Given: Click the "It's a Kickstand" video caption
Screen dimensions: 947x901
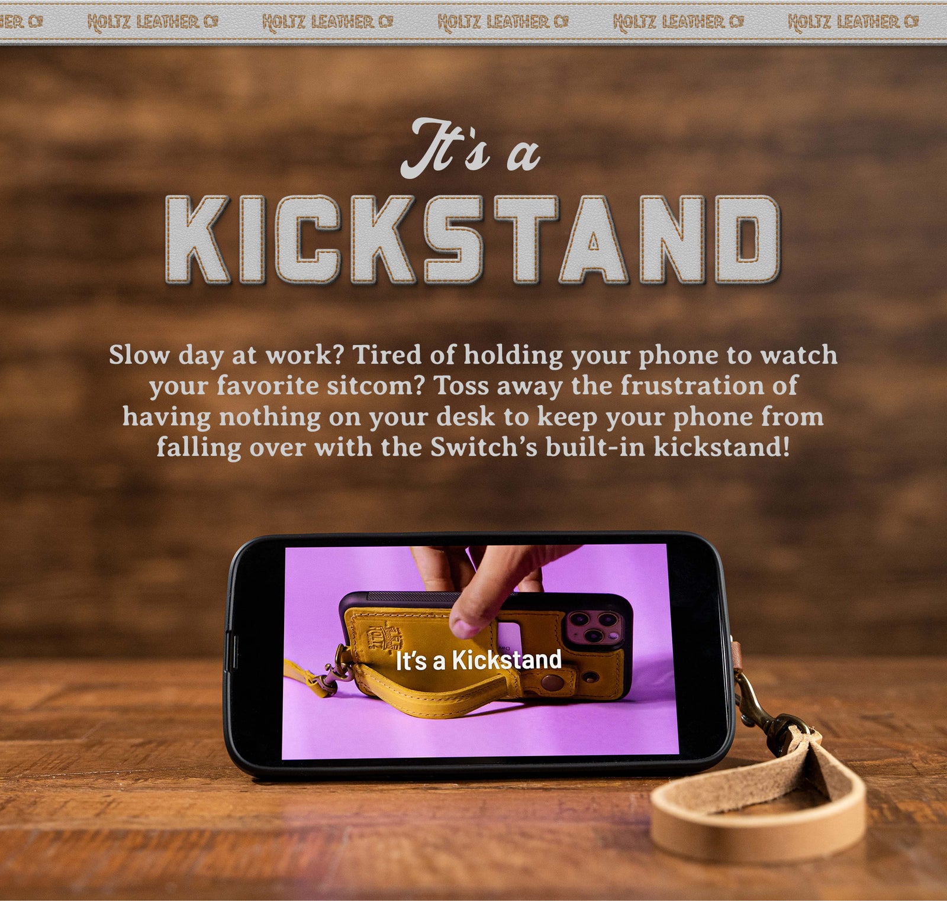Looking at the screenshot, I should point(478,660).
